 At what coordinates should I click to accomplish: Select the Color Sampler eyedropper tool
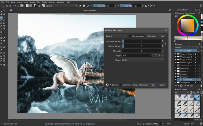click(4, 38)
